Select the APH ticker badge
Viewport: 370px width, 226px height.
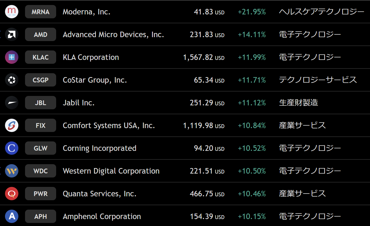(x=41, y=217)
